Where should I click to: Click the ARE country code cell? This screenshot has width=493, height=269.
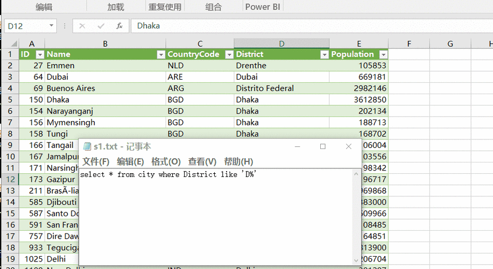coord(200,77)
